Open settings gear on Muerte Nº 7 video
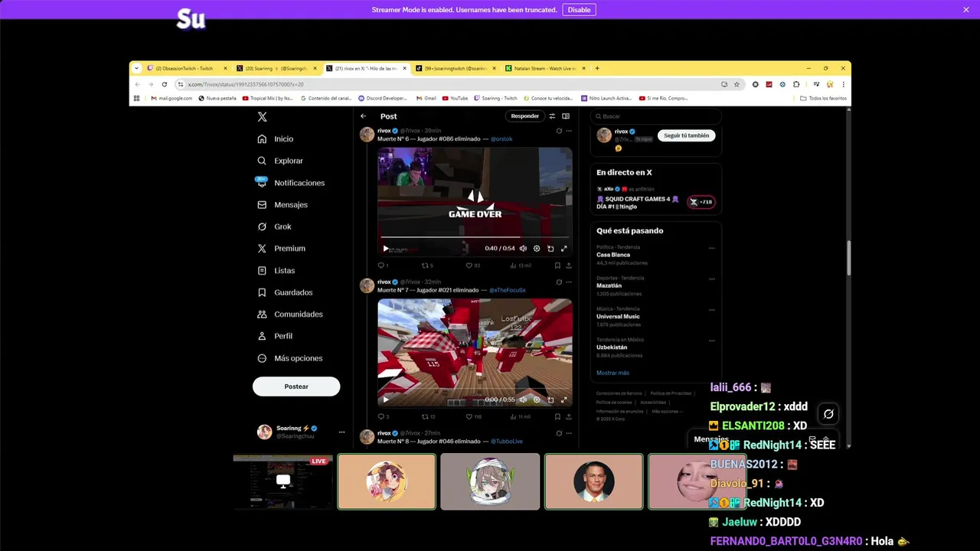980x551 pixels. [537, 399]
